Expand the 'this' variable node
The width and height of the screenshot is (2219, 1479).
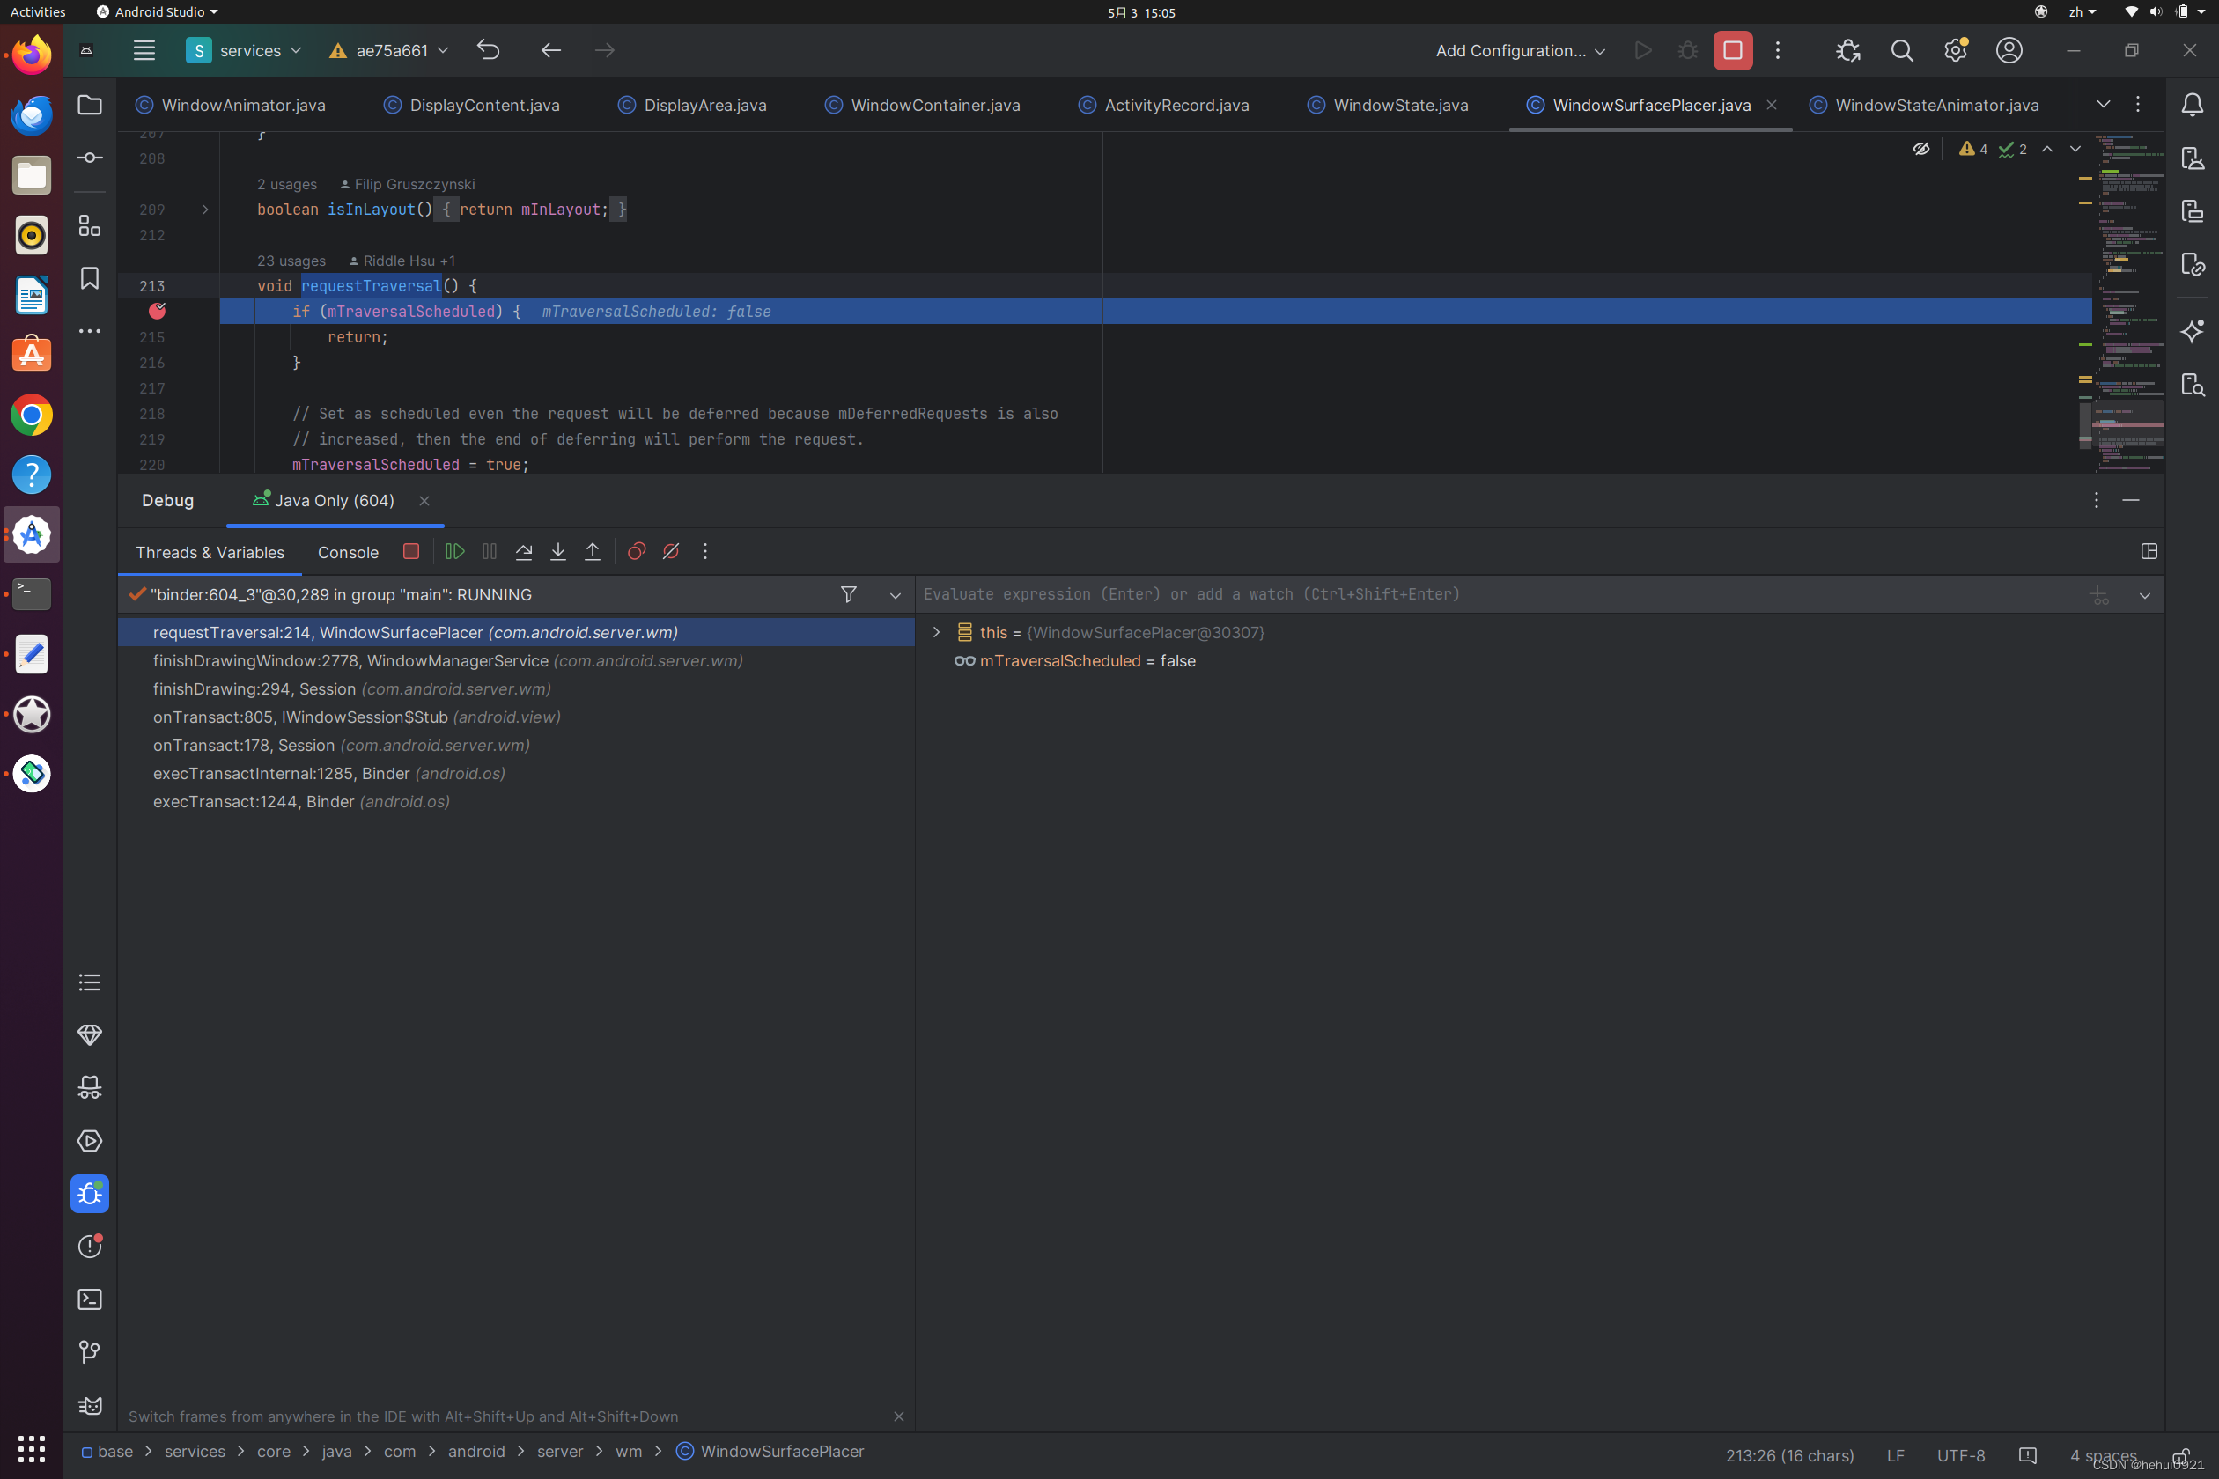pos(936,633)
